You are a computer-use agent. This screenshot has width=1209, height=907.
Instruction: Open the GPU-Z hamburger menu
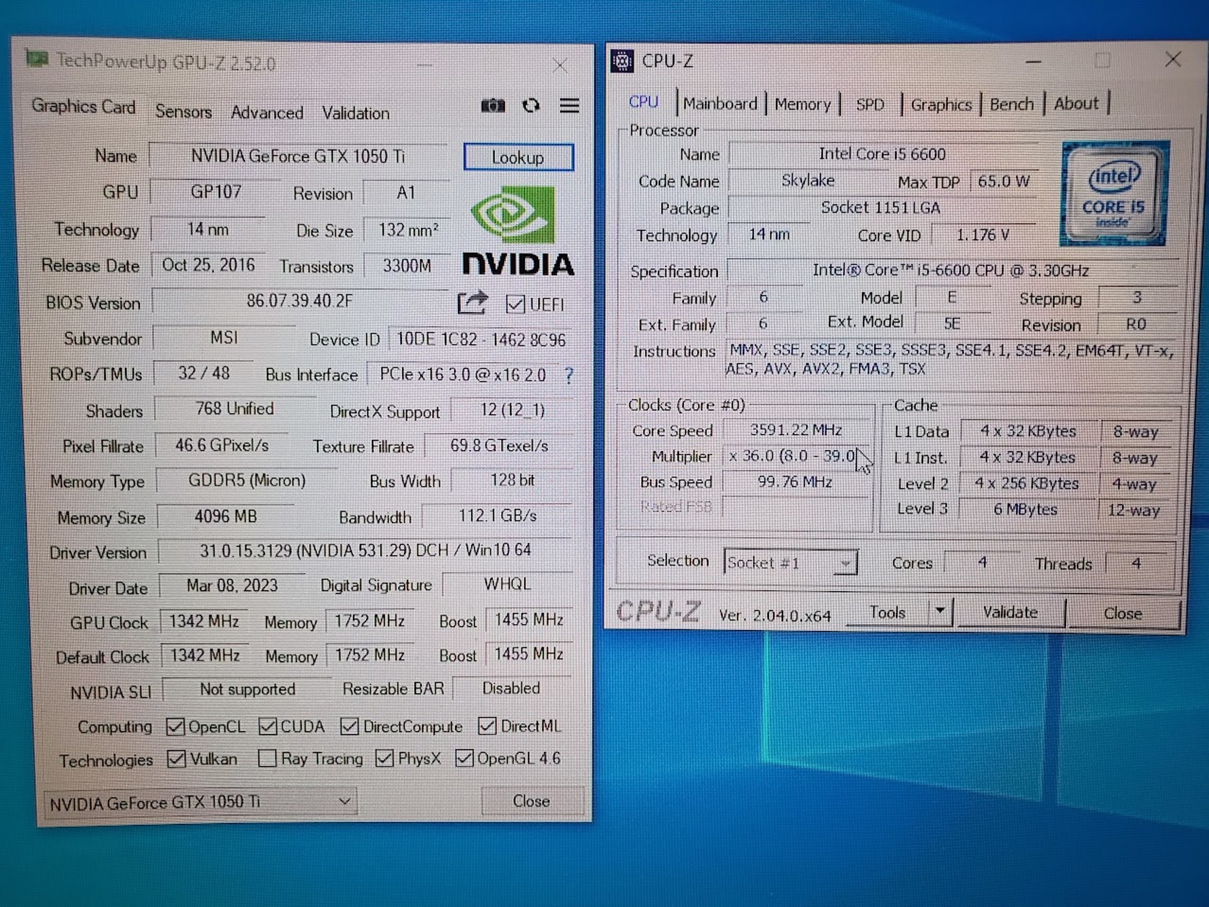pyautogui.click(x=568, y=106)
